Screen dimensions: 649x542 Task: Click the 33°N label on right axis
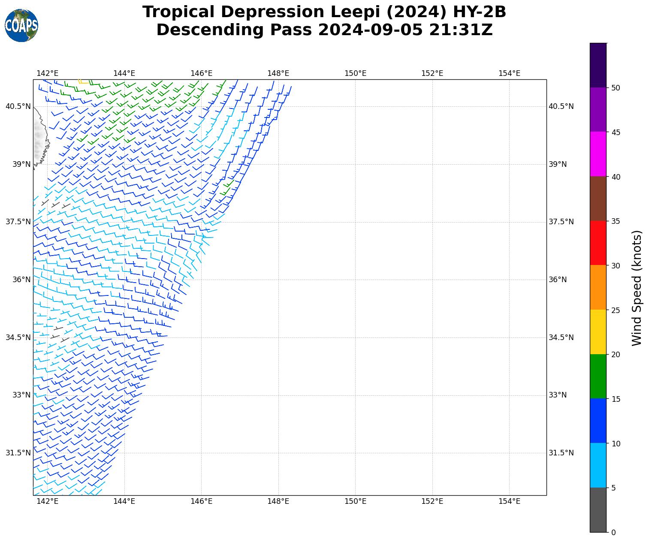click(558, 395)
